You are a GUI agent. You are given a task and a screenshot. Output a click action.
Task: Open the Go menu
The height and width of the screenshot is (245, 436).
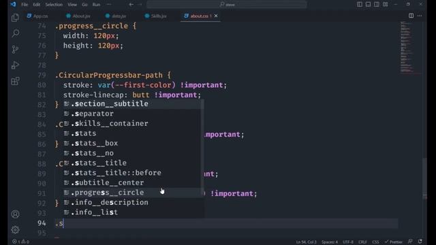click(x=84, y=5)
